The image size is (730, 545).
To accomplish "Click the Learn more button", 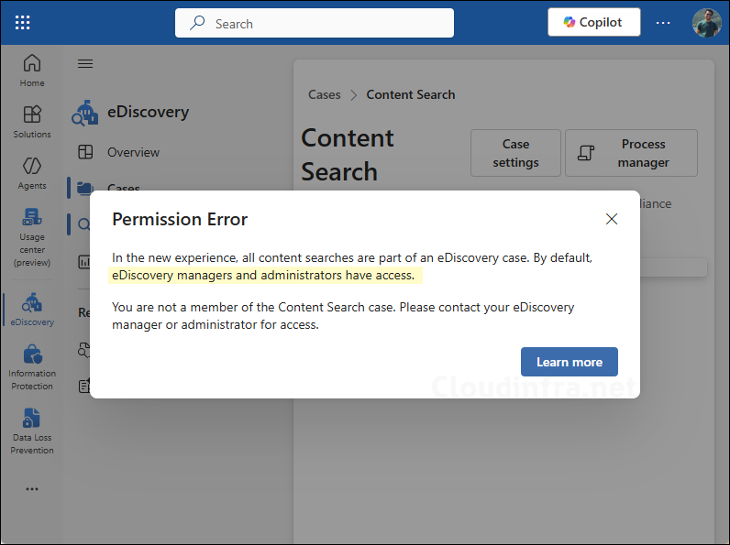I will (x=569, y=362).
